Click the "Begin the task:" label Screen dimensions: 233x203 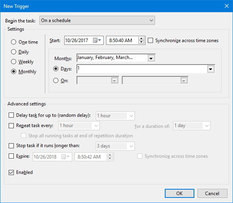20,21
